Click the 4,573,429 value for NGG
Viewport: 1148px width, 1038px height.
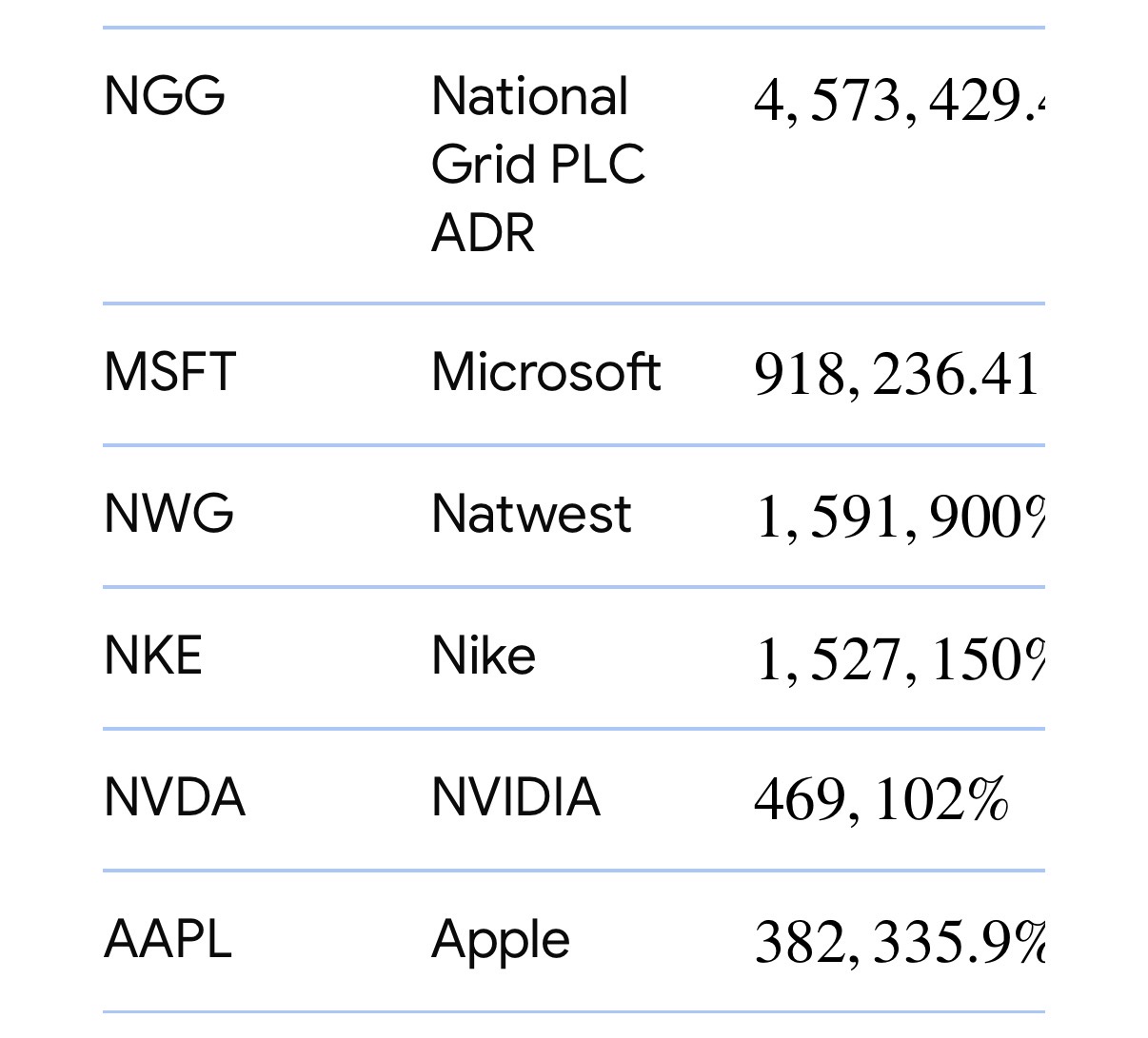click(x=898, y=101)
